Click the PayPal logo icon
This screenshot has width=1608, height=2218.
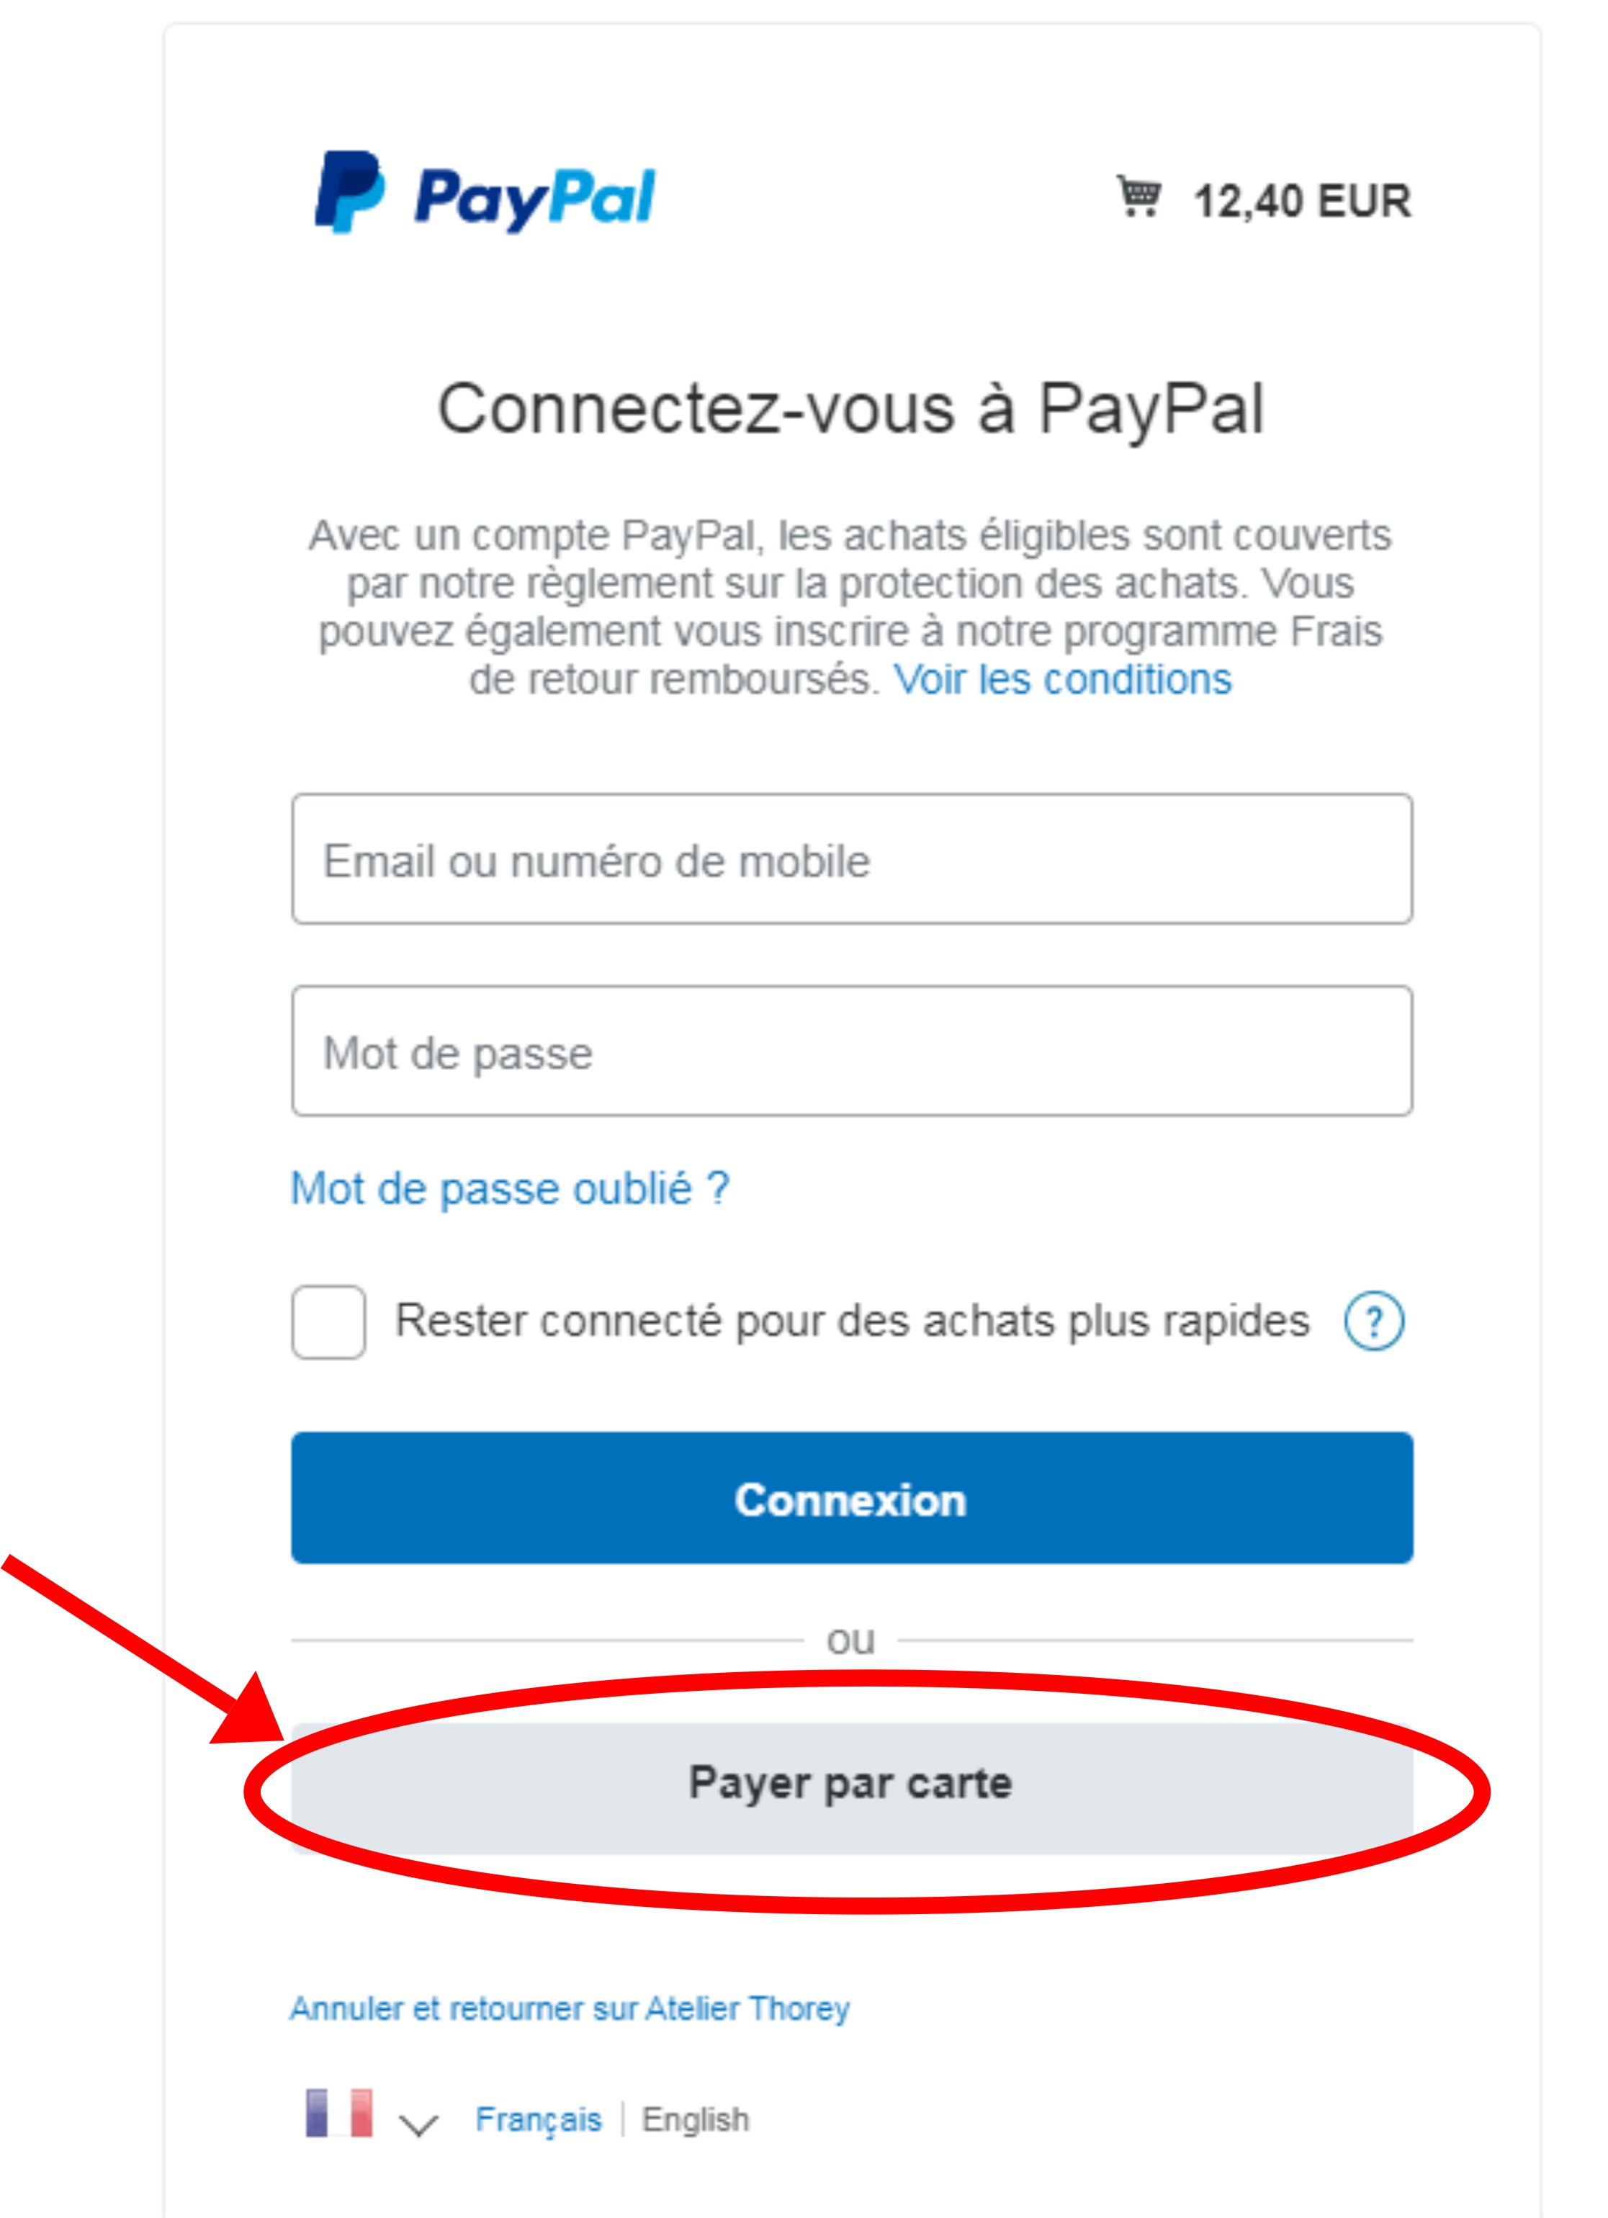(x=349, y=192)
